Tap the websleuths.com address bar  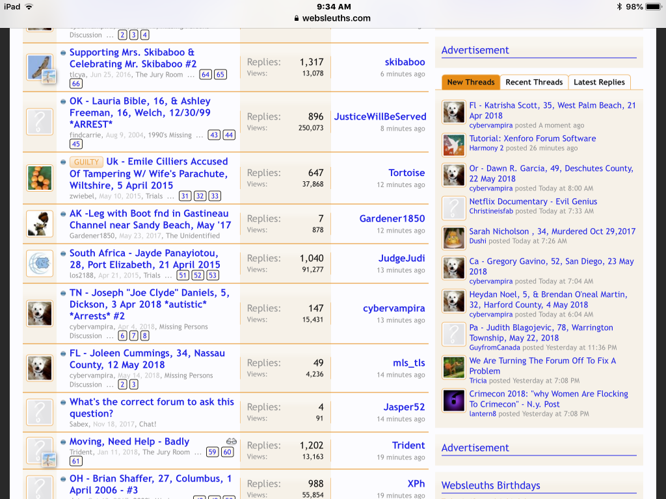click(x=332, y=18)
